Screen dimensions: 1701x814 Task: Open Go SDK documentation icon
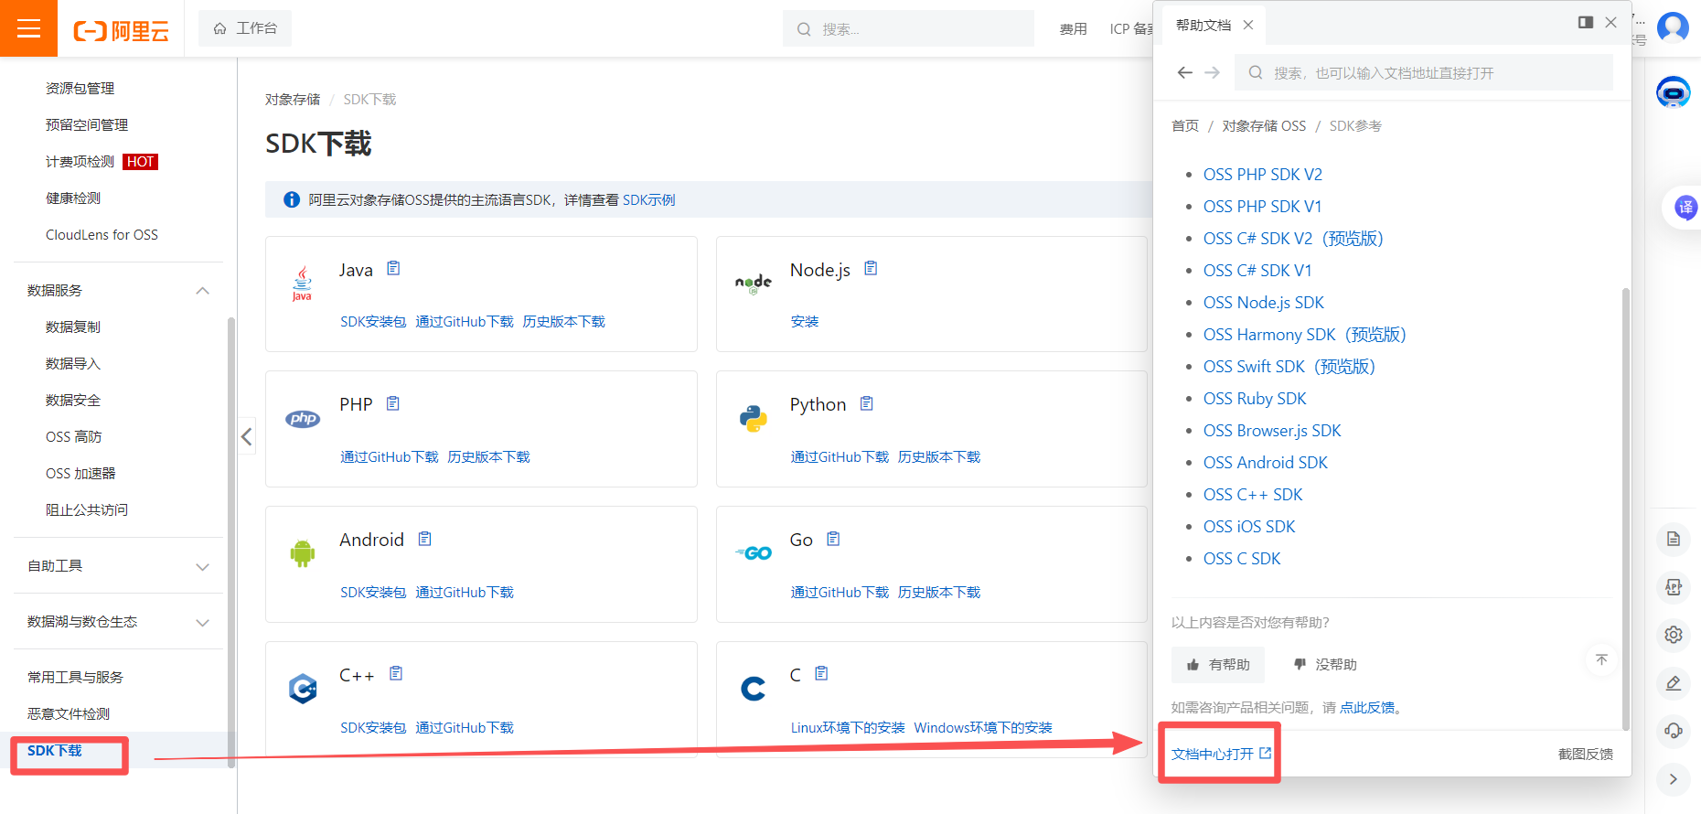click(833, 539)
